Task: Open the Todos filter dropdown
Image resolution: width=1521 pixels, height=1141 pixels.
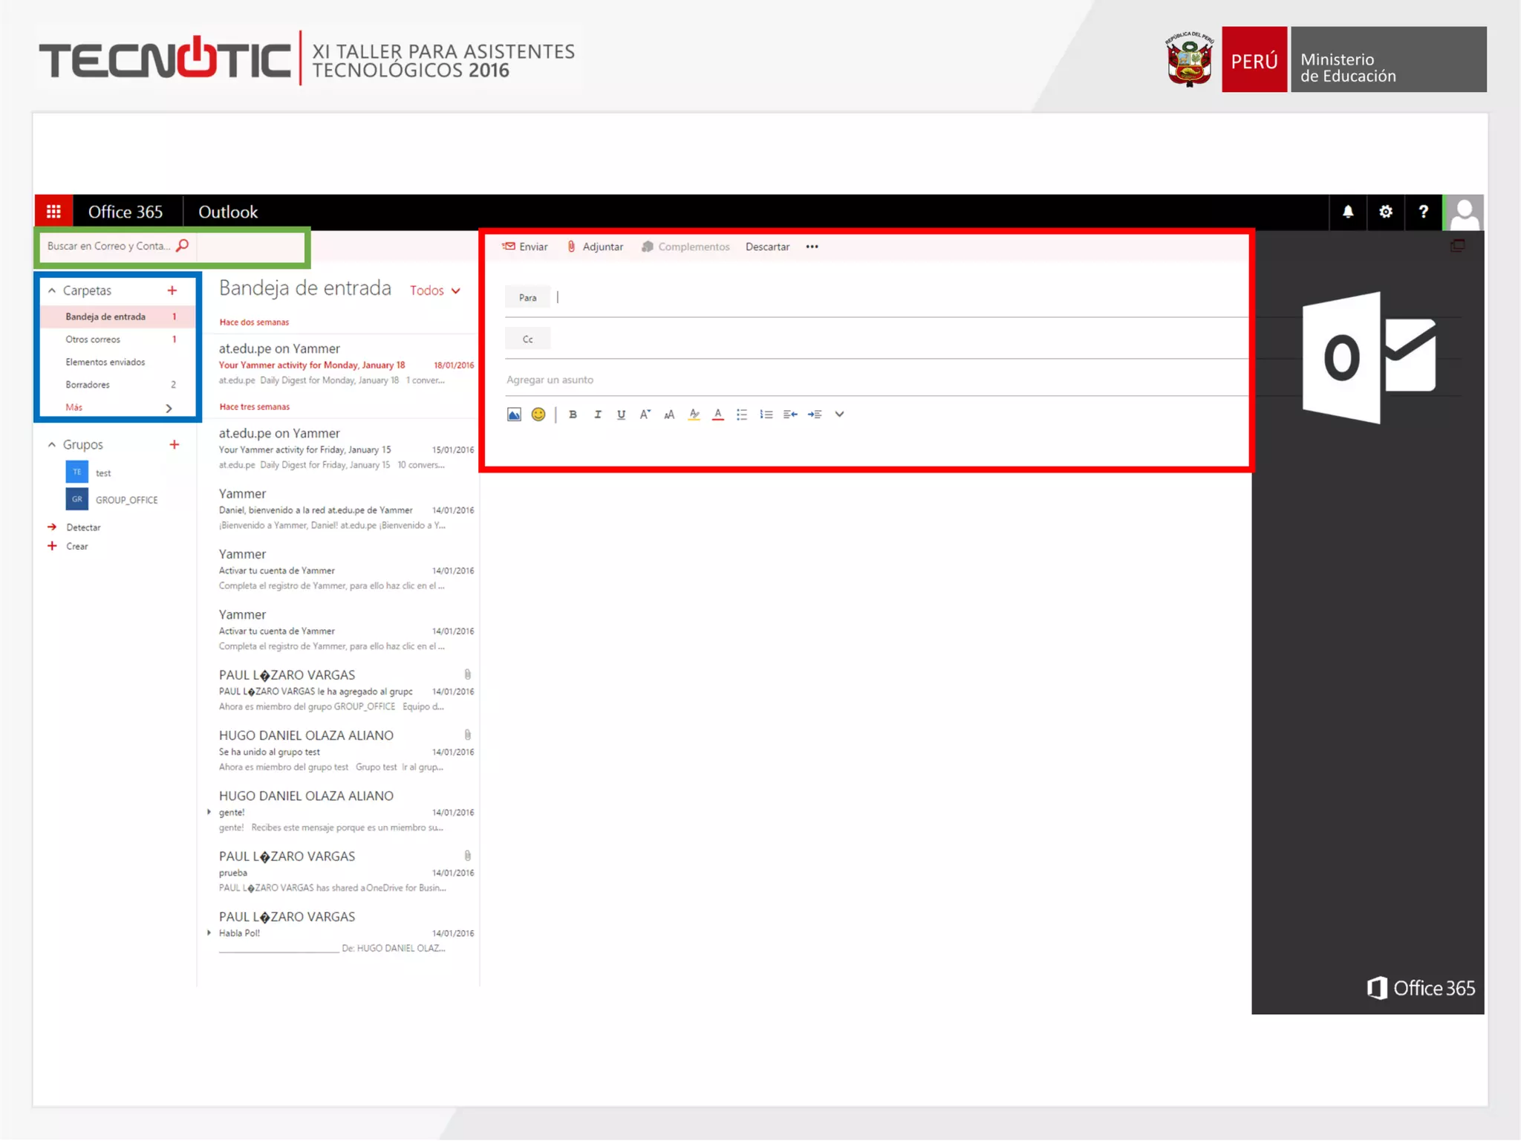Action: 435,290
